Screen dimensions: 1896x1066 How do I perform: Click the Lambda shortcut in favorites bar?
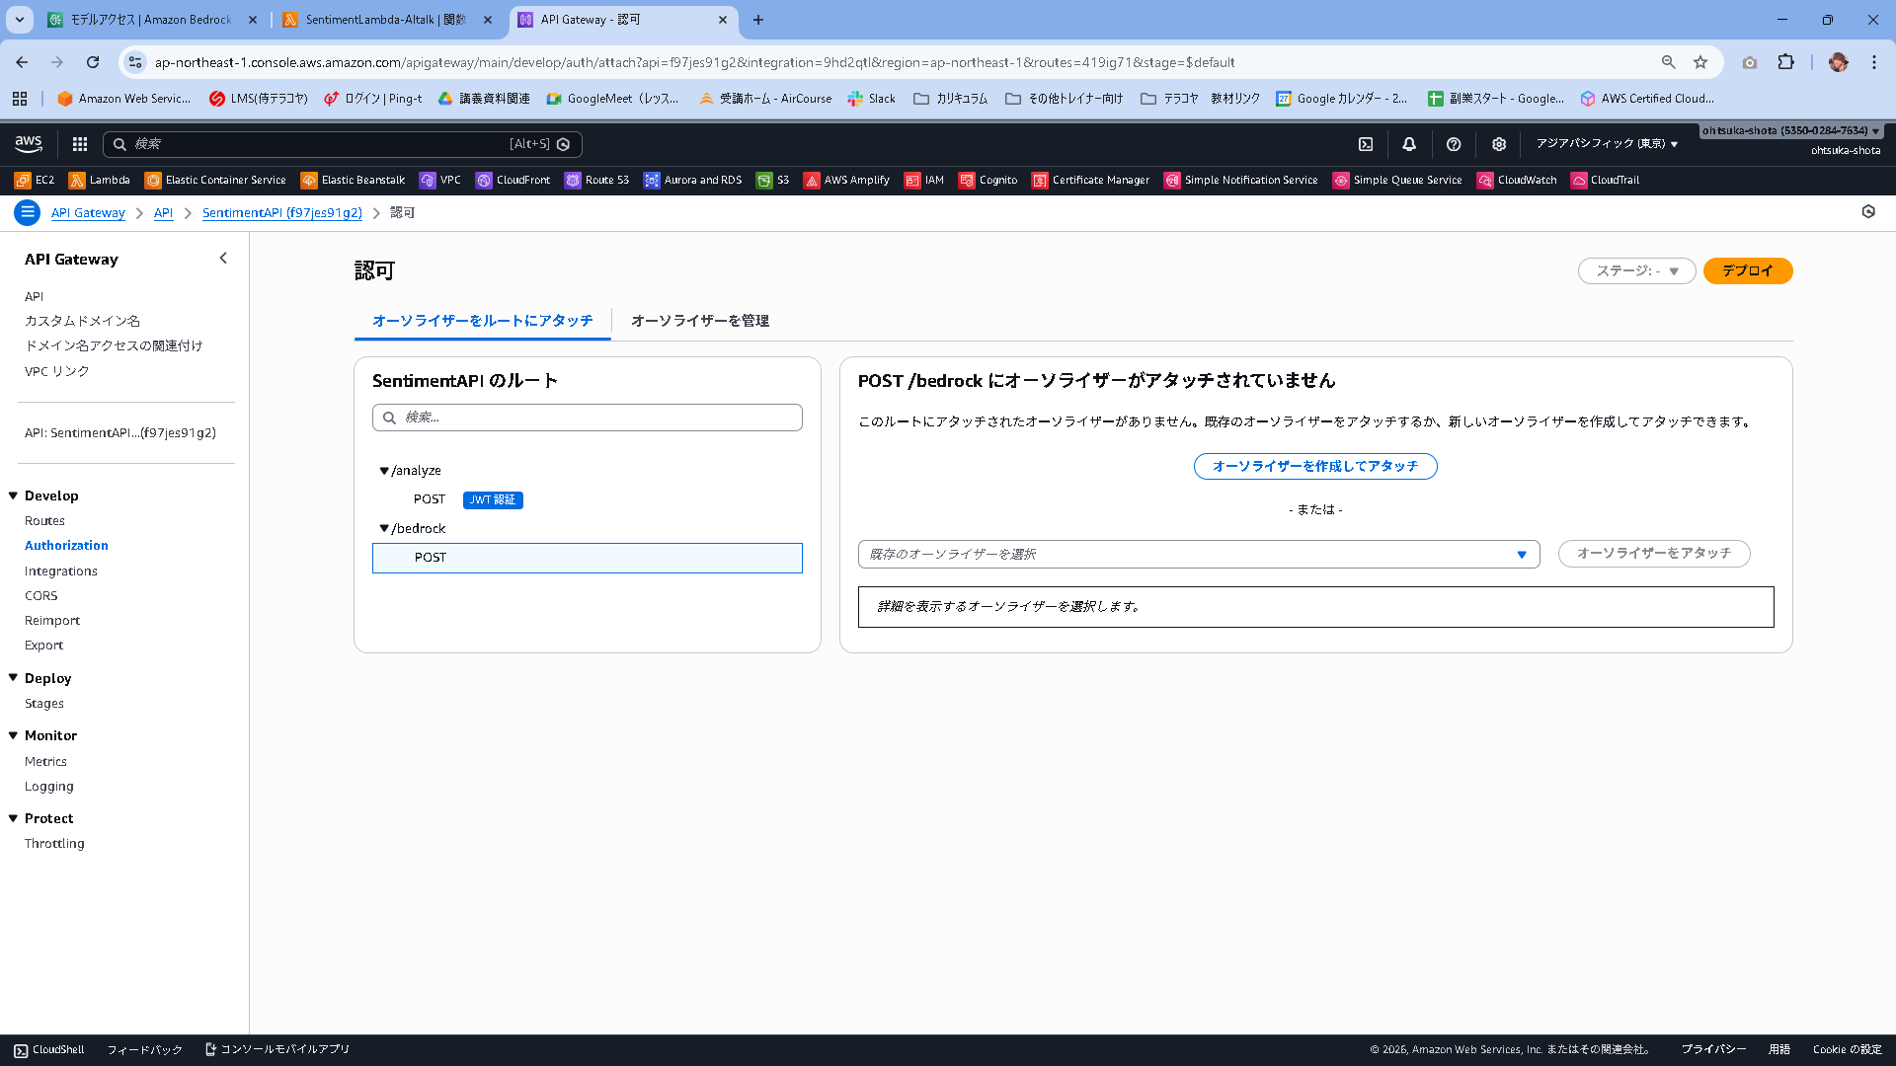[x=99, y=180]
